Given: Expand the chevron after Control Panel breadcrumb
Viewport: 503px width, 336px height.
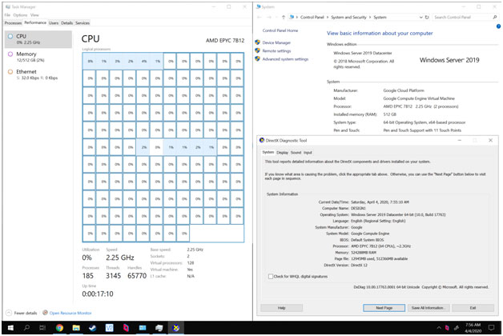Looking at the screenshot, I should (328, 18).
